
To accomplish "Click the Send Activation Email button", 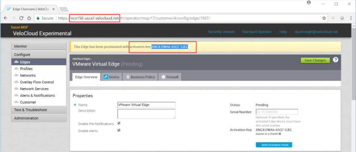I will pos(274,145).
